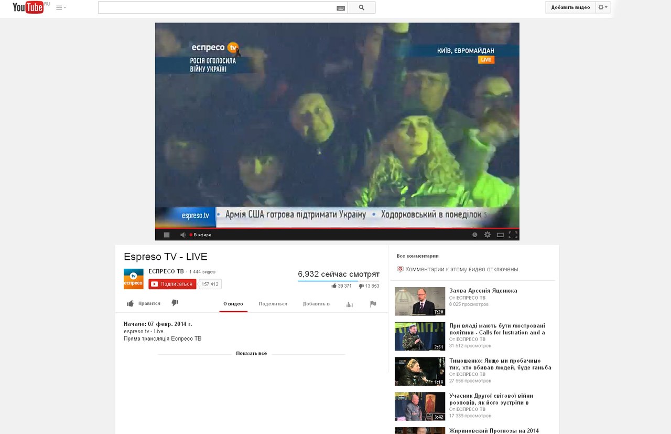The image size is (671, 434).
Task: Click the magnifier search button
Action: pos(362,7)
